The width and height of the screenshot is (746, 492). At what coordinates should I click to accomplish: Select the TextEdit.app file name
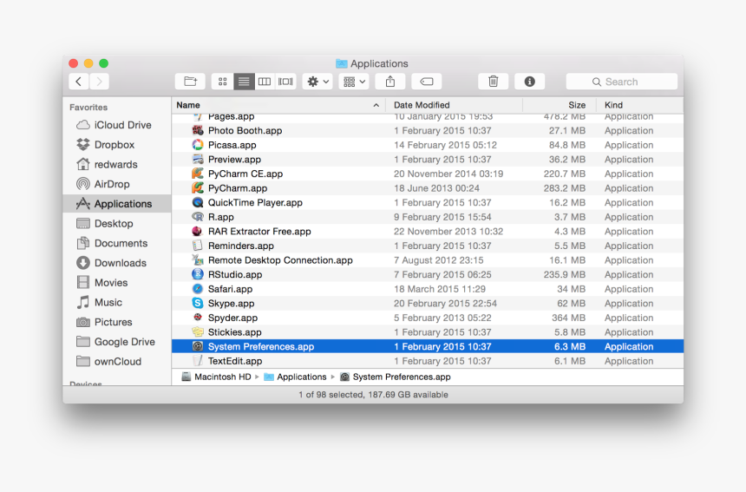click(235, 361)
